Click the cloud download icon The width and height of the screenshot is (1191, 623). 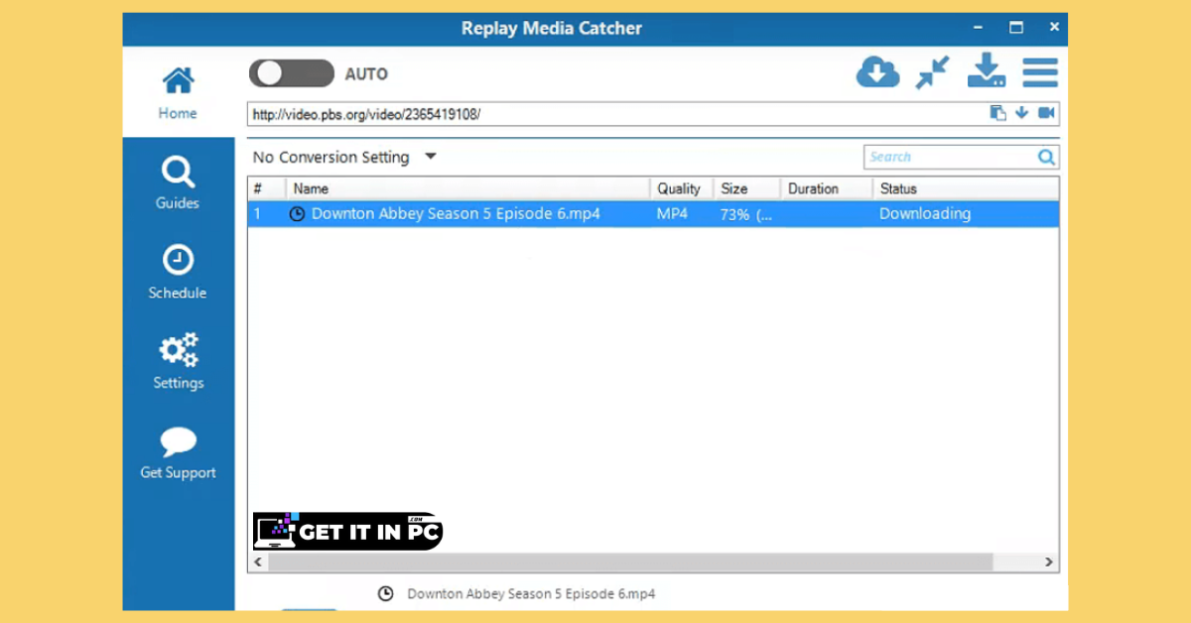tap(877, 71)
